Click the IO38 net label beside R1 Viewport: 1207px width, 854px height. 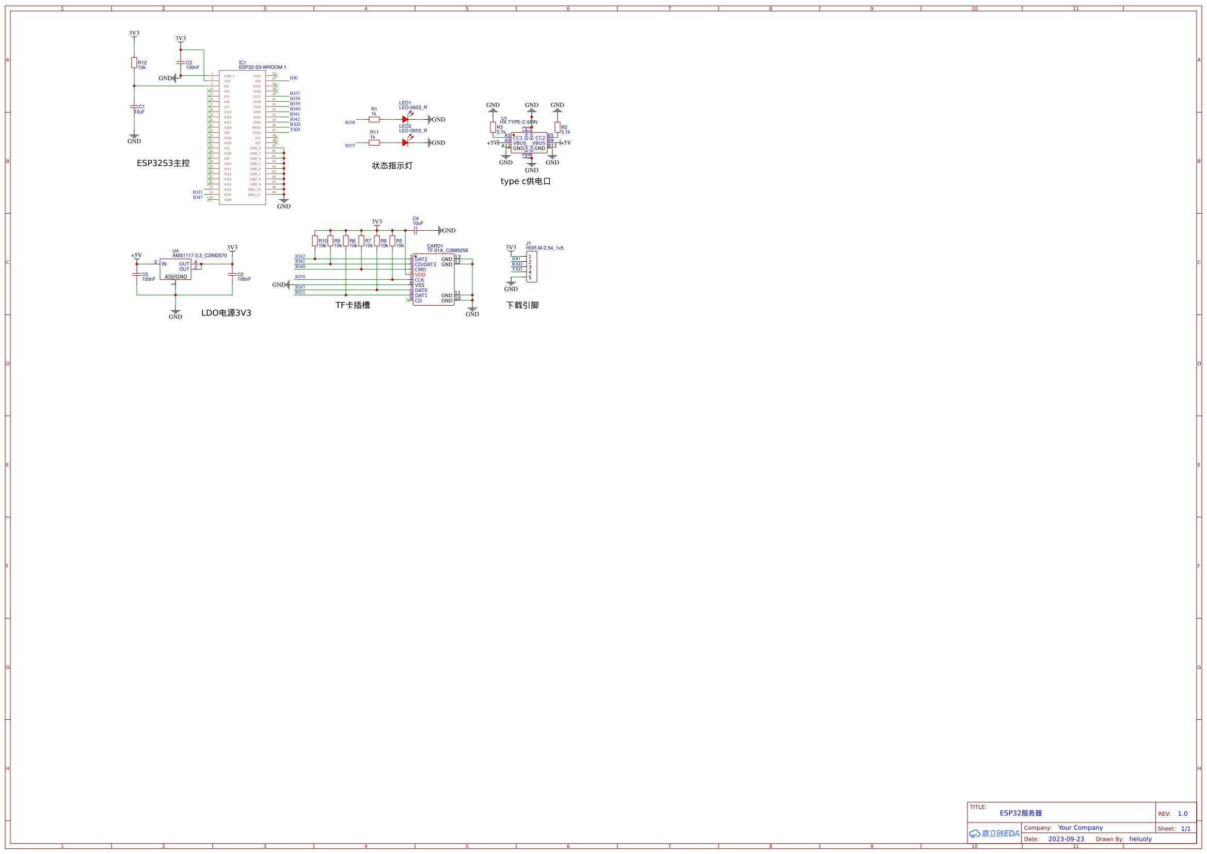[x=350, y=122]
